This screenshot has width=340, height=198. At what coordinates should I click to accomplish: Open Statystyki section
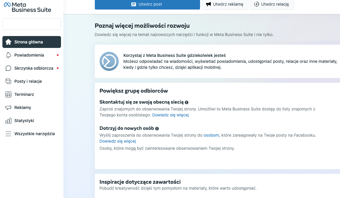pos(32,121)
